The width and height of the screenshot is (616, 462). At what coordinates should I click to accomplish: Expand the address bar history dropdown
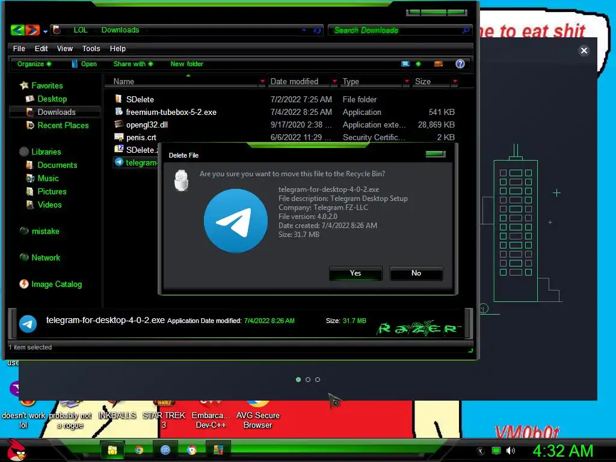point(304,30)
